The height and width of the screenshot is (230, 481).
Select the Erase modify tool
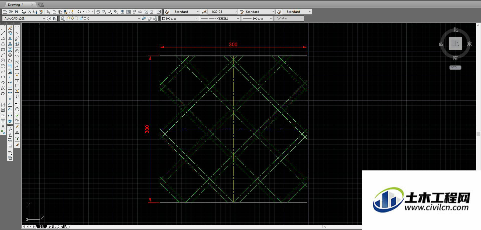point(10,28)
